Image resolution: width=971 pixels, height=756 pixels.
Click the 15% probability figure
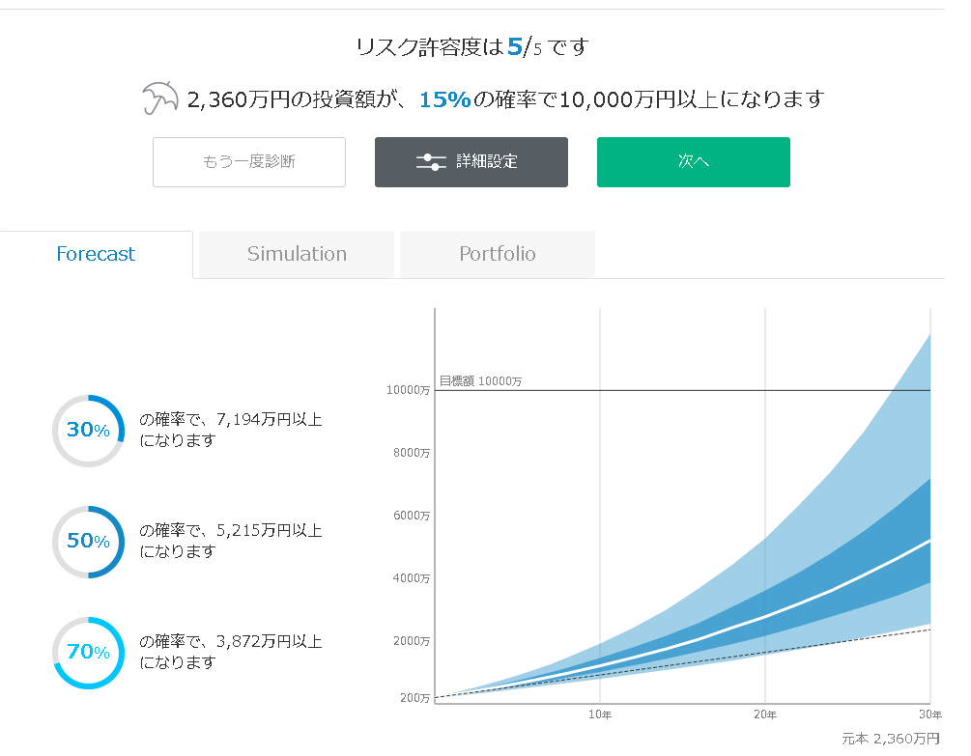click(x=445, y=99)
